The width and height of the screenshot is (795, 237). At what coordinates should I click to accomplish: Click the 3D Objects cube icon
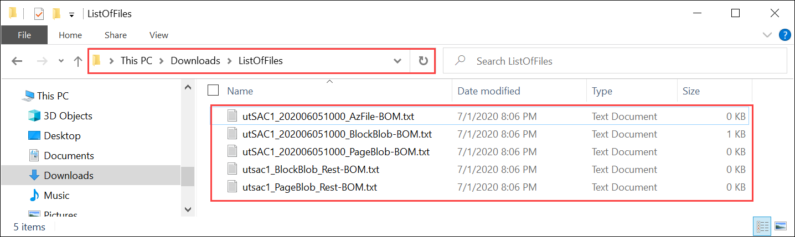click(x=34, y=116)
